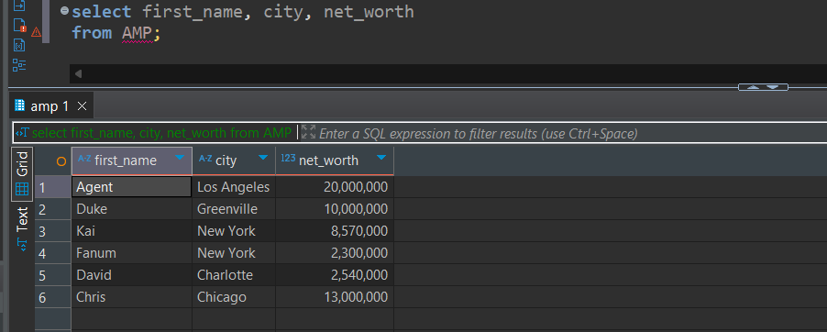This screenshot has height=332, width=827.
Task: Click the 2,300,000 net_worth cell
Action: [335, 253]
